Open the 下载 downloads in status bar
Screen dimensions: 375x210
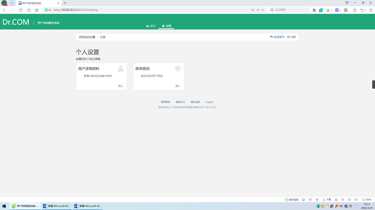[x=327, y=200]
